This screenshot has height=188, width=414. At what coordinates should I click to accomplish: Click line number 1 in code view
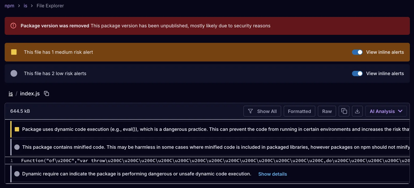pyautogui.click(x=12, y=161)
